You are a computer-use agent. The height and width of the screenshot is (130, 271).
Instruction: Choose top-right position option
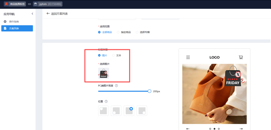click(129, 111)
